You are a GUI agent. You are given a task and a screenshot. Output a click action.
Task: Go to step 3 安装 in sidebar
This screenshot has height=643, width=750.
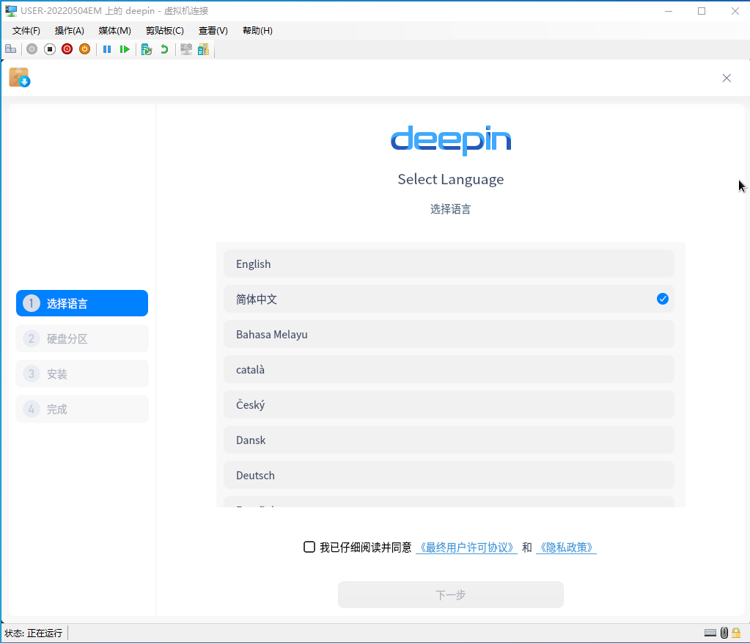[82, 374]
